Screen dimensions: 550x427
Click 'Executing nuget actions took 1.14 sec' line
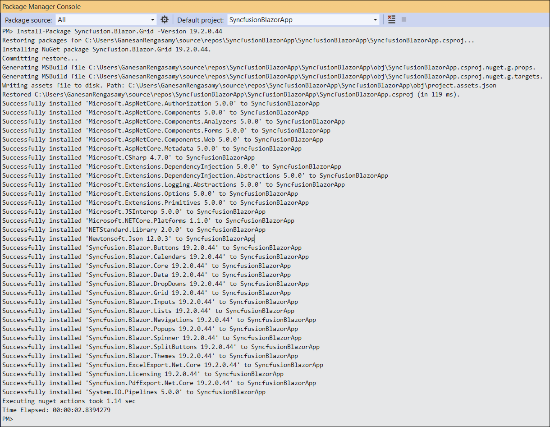point(69,401)
